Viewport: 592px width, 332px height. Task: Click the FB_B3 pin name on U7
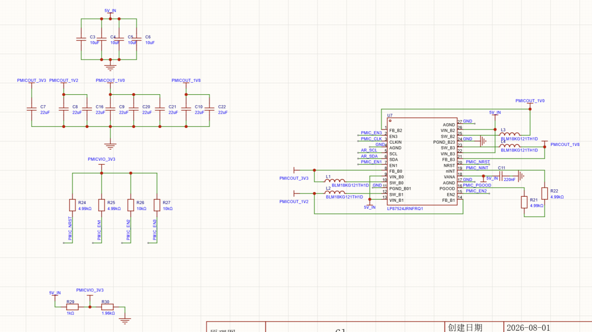point(449,159)
